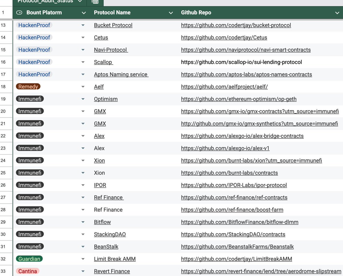343x276 pixels.
Task: Click the Limit Break AMM name link
Action: click(115, 259)
